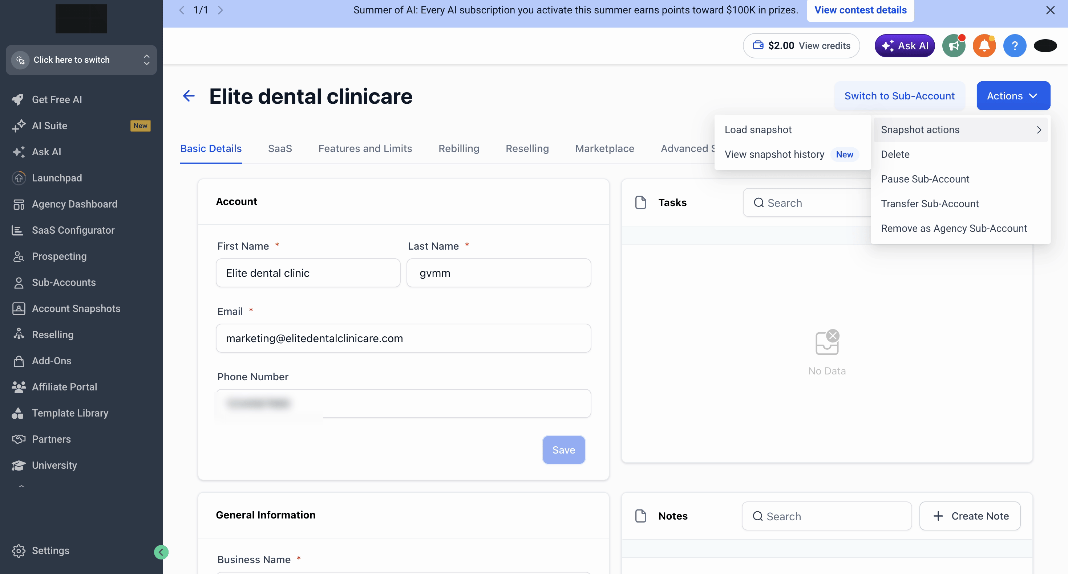Image resolution: width=1068 pixels, height=574 pixels.
Task: Click the Get Free AI rocket icon
Action: tap(18, 99)
